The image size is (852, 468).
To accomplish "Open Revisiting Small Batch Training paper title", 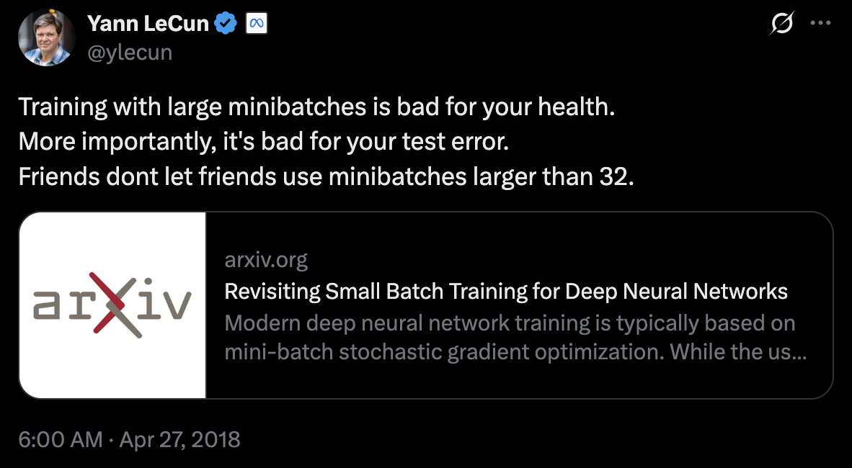I will 506,292.
